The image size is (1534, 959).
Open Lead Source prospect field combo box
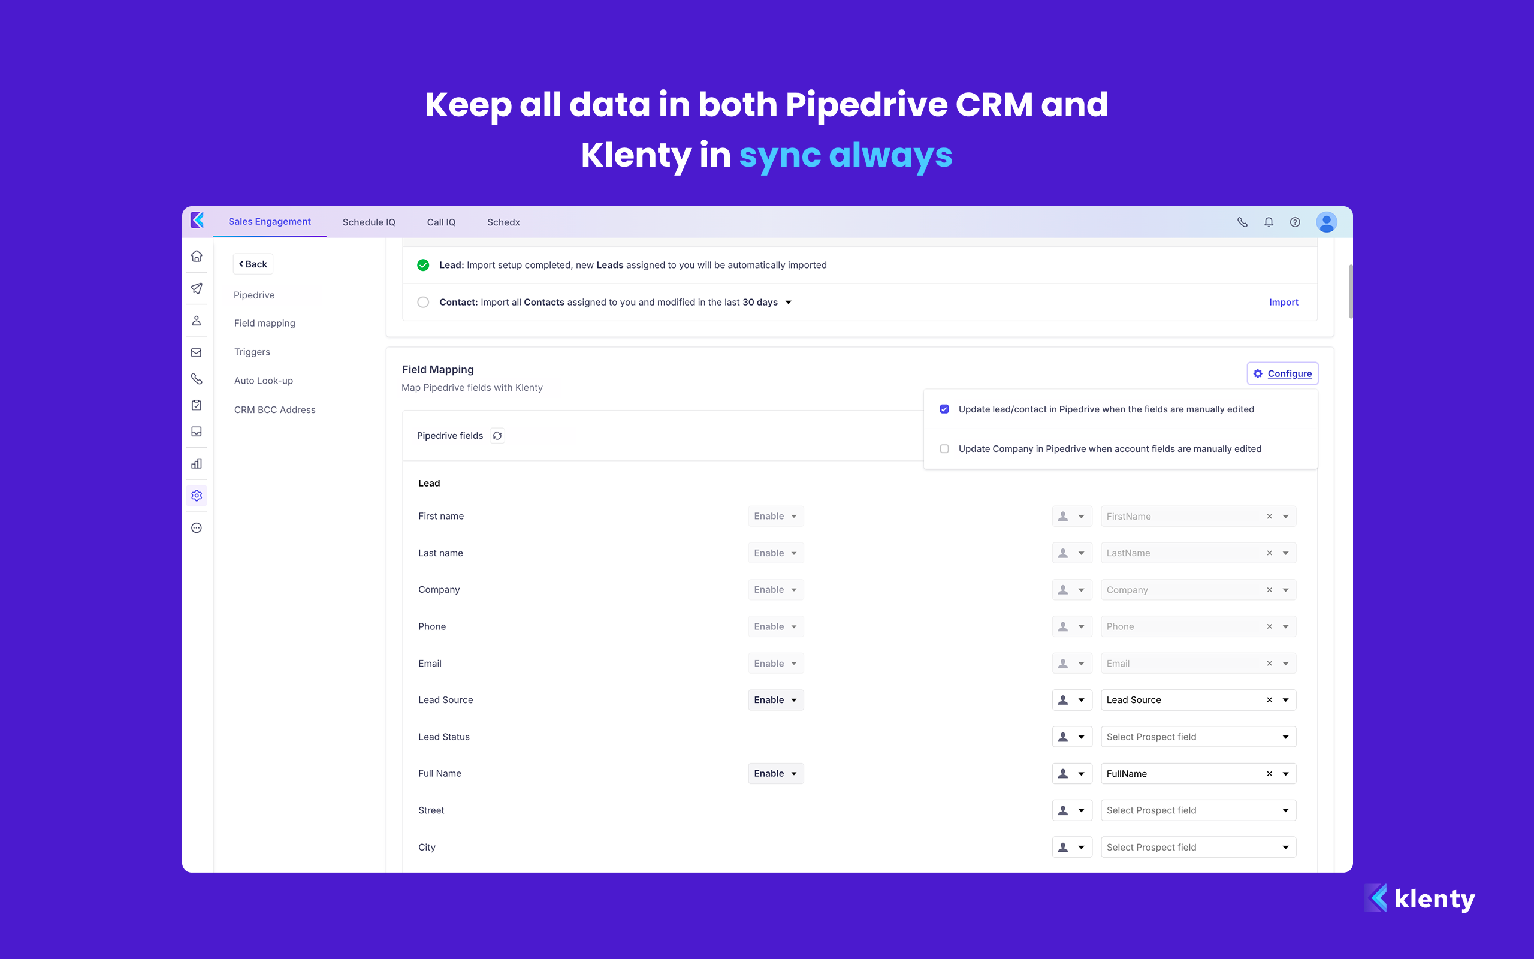click(1198, 700)
